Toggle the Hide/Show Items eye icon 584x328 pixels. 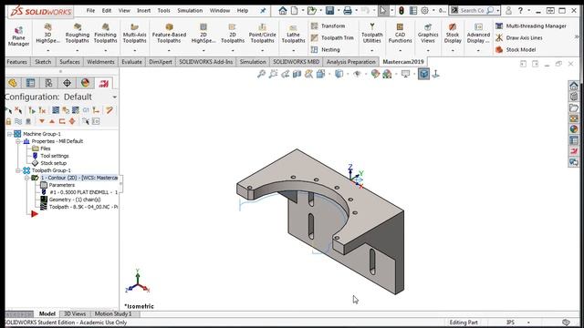click(x=357, y=74)
